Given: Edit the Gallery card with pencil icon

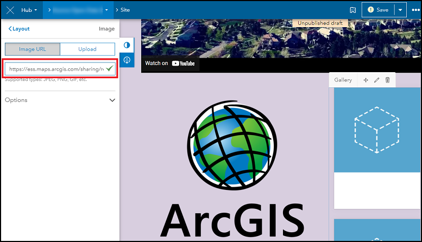Looking at the screenshot, I should (376, 80).
